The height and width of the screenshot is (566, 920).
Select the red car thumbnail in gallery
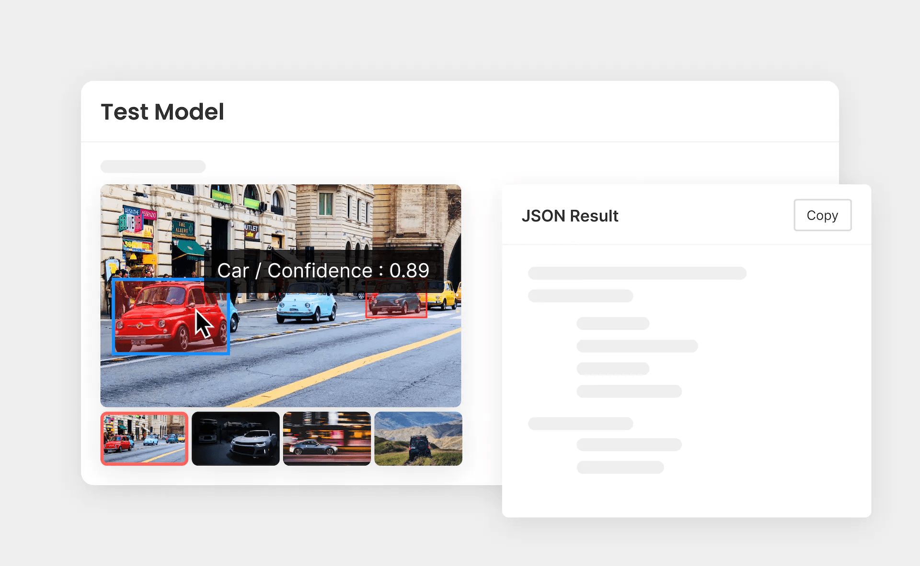(145, 439)
